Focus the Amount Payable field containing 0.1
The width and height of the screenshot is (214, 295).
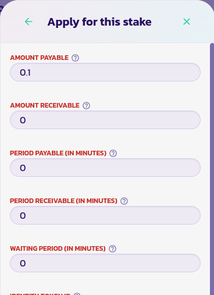tap(105, 72)
